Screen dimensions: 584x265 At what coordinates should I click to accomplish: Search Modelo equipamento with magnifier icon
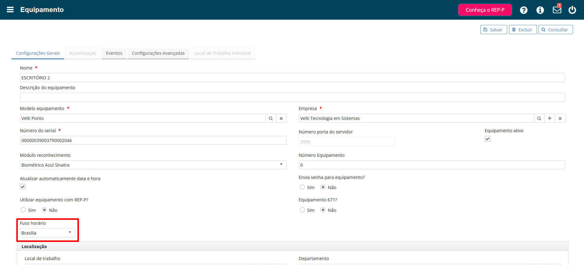(271, 118)
